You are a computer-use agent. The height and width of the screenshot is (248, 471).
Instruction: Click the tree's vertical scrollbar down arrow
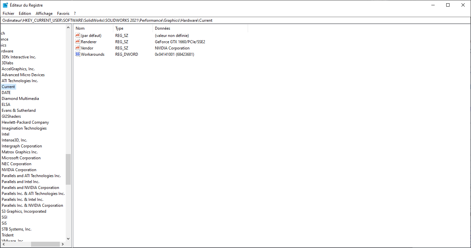pos(68,238)
